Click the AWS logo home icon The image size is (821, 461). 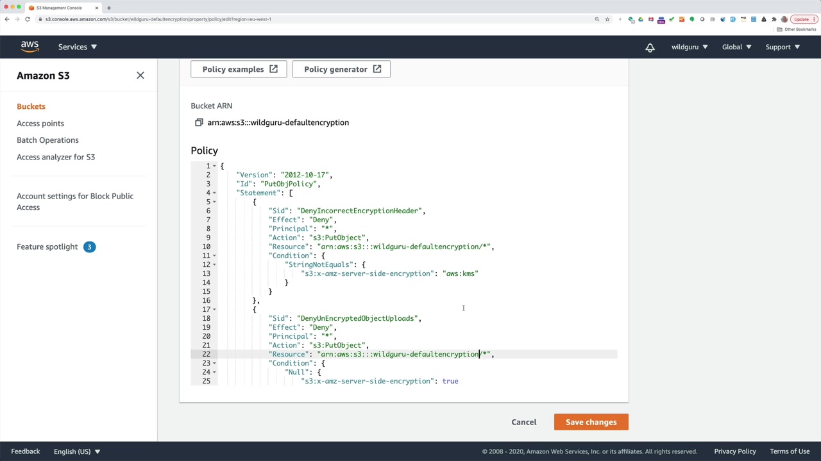[x=30, y=47]
